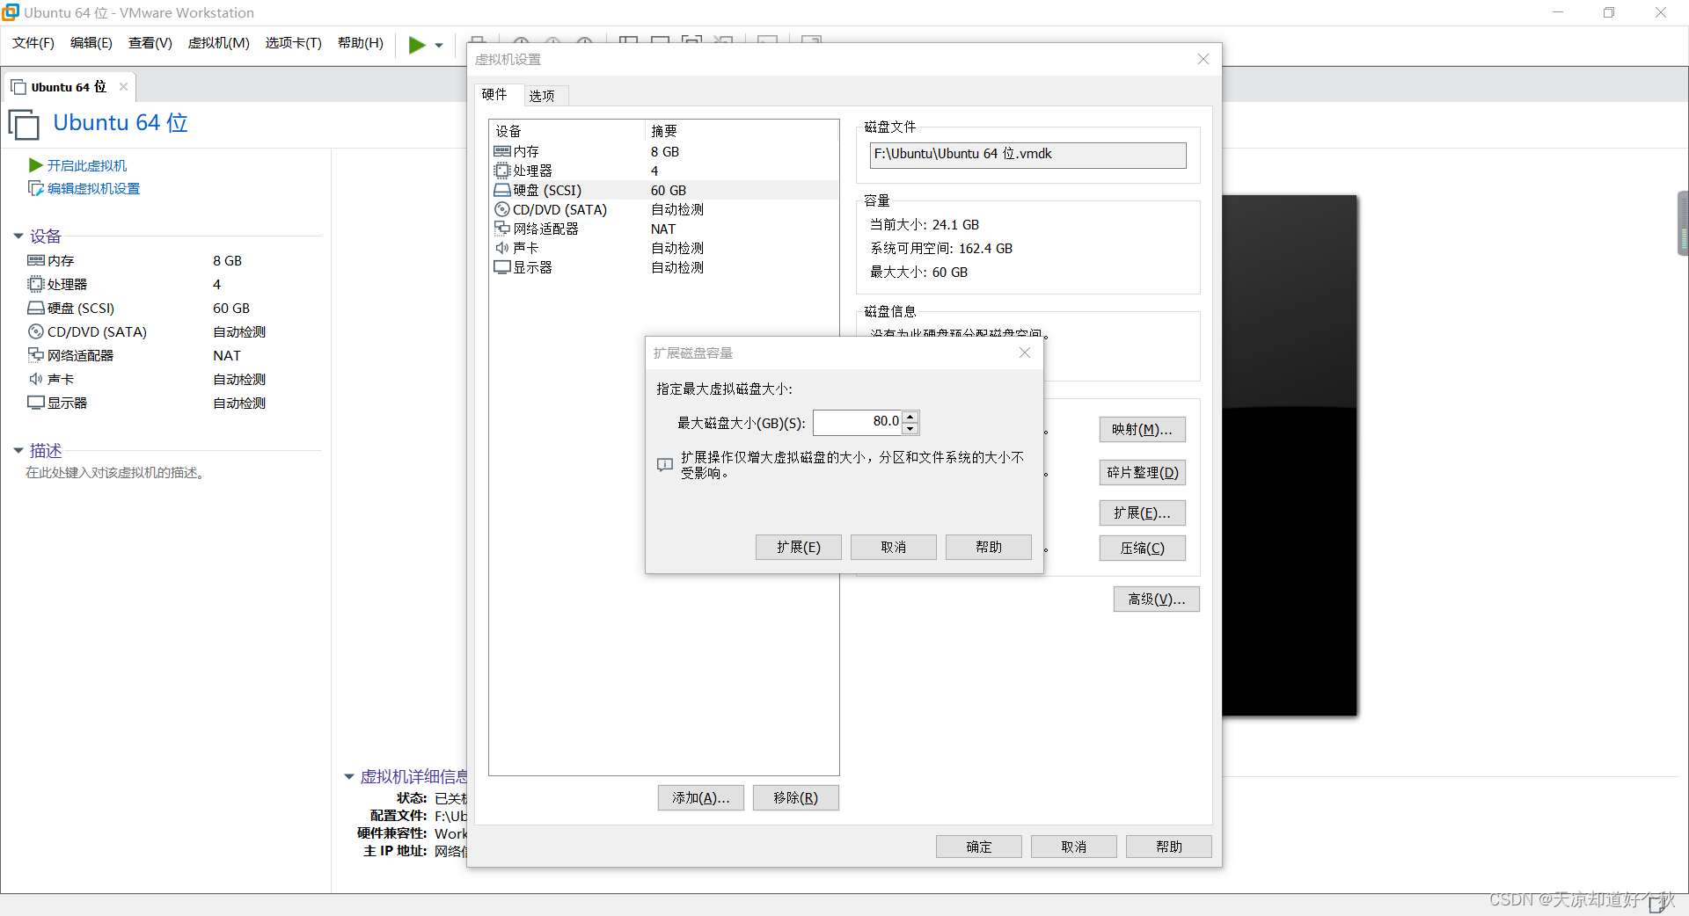Click the 开启此虚拟机 link
The width and height of the screenshot is (1689, 916).
pos(87,165)
